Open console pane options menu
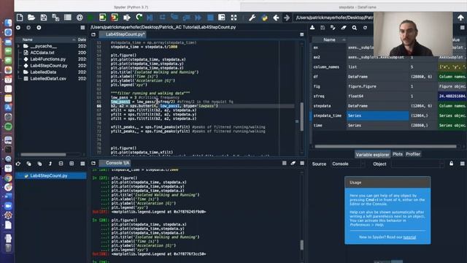Image resolution: width=467 pixels, height=263 pixels. pos(302,163)
